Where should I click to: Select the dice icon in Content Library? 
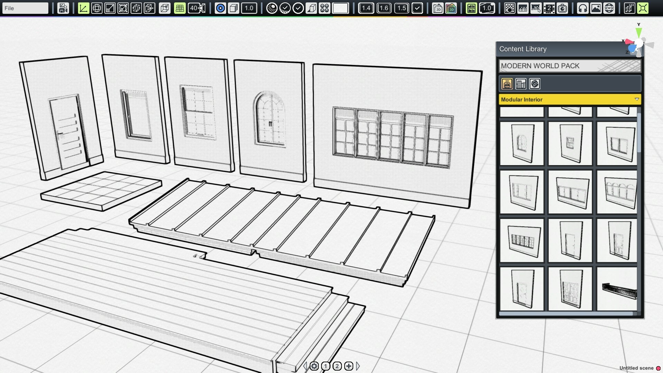pyautogui.click(x=535, y=84)
